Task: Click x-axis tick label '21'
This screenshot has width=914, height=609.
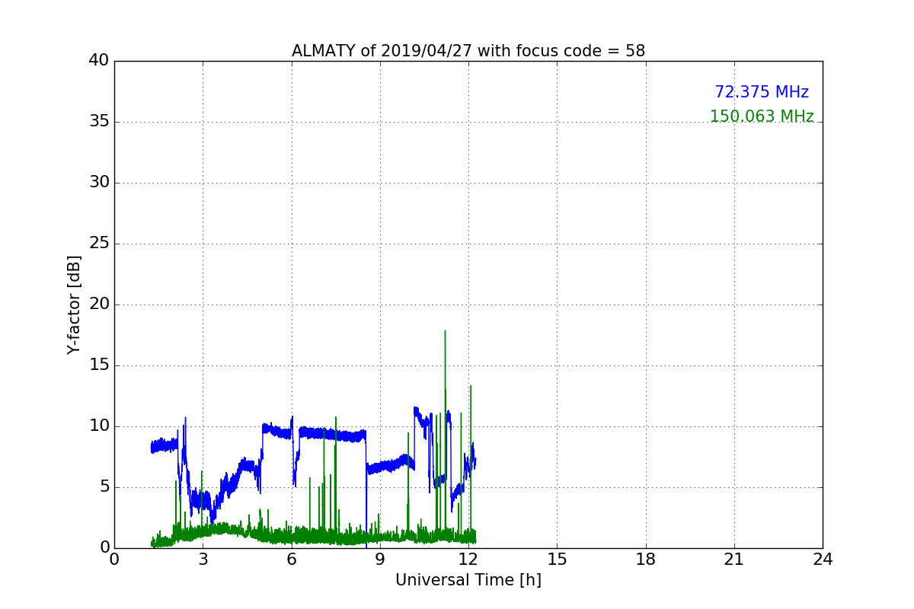Action: [x=734, y=560]
